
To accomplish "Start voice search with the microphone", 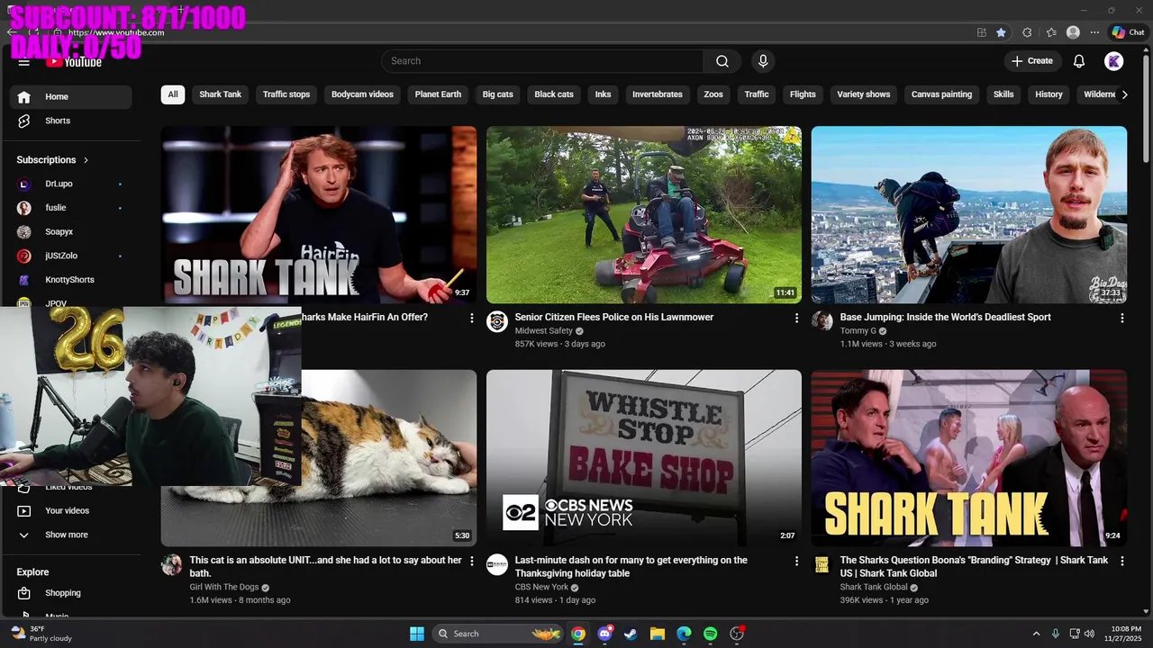I will (763, 61).
